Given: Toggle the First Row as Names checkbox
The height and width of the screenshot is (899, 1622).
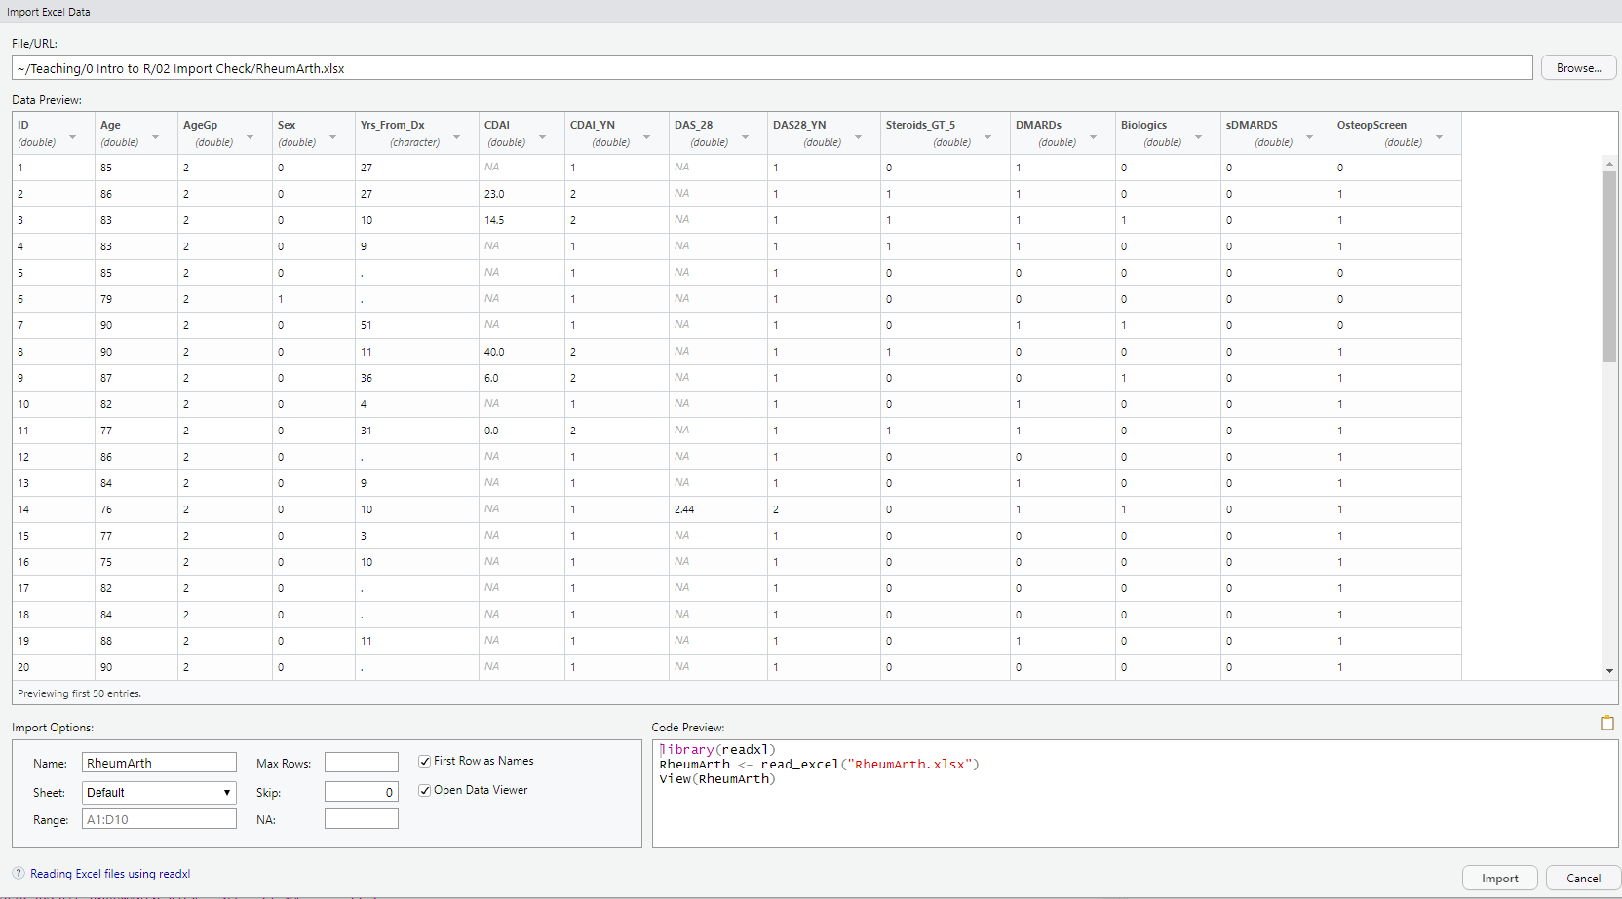Looking at the screenshot, I should click(425, 761).
